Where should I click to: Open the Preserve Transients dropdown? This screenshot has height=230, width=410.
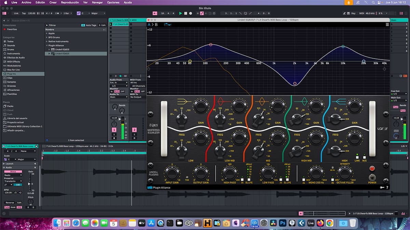point(13,181)
